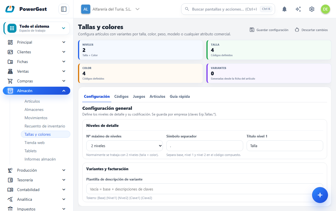336x211 pixels.
Task: Switch to the Códigos tab
Action: (x=121, y=97)
